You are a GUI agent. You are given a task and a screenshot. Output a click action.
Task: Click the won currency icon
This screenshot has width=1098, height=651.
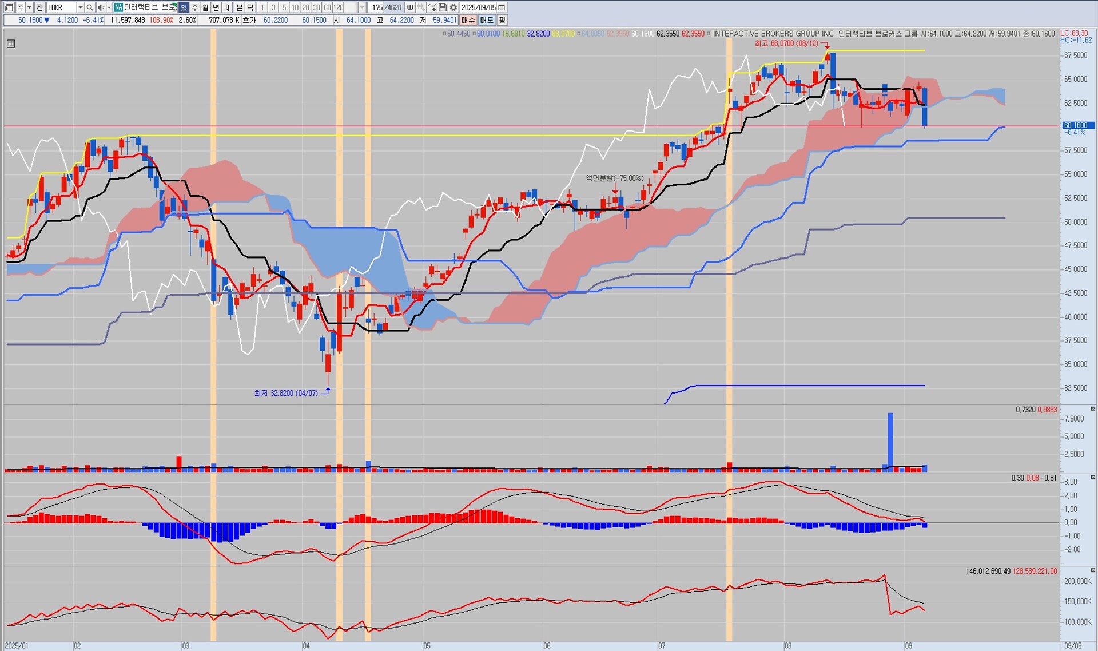coord(410,7)
